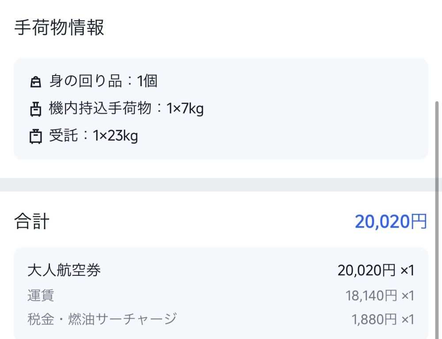
Task: Click the 大人航空券 row label
Action: (x=64, y=270)
